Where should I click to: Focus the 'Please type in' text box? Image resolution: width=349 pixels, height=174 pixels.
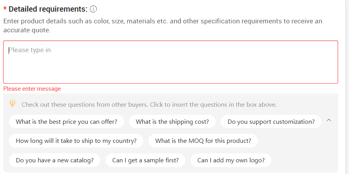click(x=170, y=62)
